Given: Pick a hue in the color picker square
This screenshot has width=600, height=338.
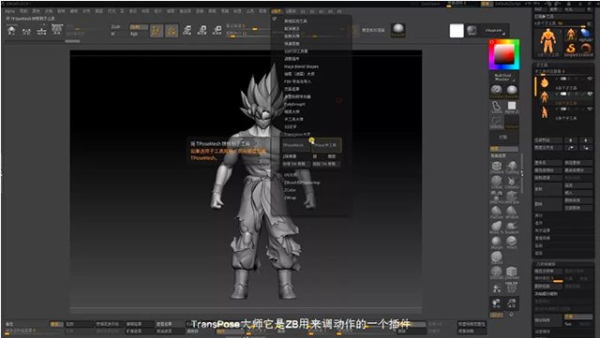Looking at the screenshot, I should tap(504, 54).
